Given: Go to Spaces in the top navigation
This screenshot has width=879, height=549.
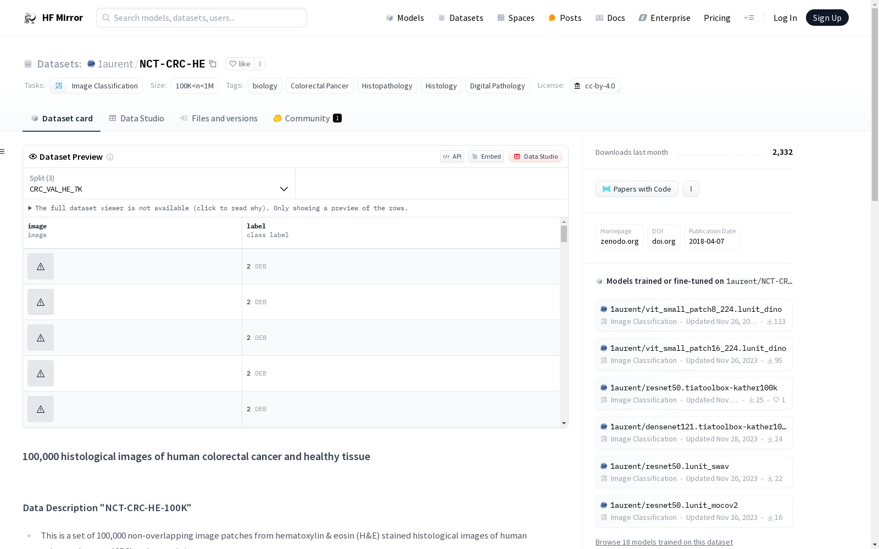Looking at the screenshot, I should click(x=516, y=18).
